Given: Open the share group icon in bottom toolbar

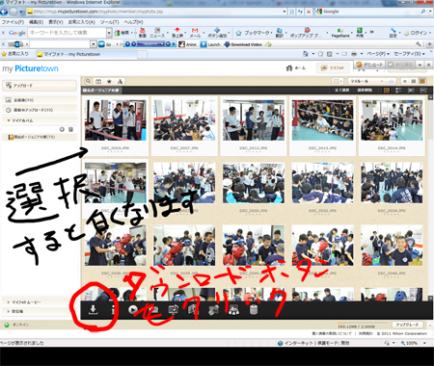Looking at the screenshot, I should (x=233, y=310).
